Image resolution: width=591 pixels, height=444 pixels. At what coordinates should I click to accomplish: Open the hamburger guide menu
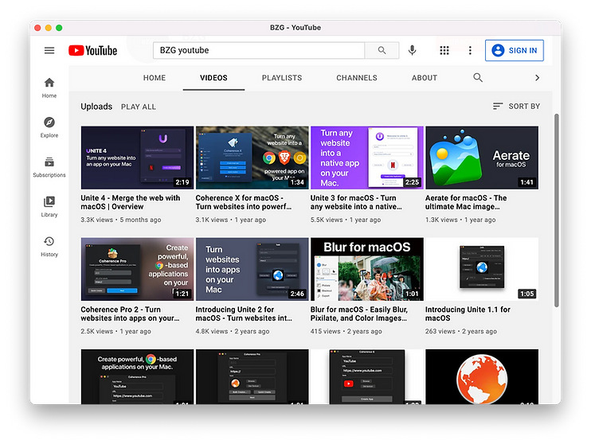[49, 50]
